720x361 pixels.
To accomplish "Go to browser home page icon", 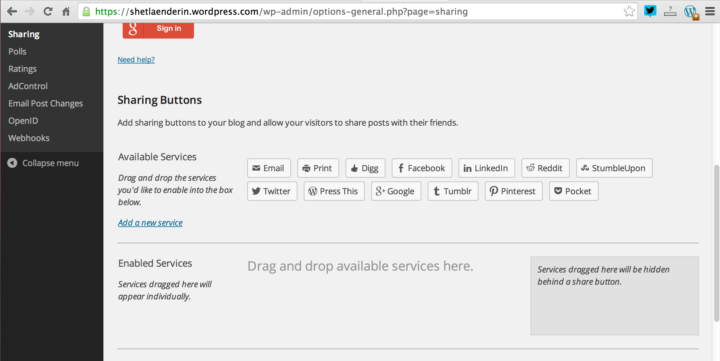I will pyautogui.click(x=66, y=12).
